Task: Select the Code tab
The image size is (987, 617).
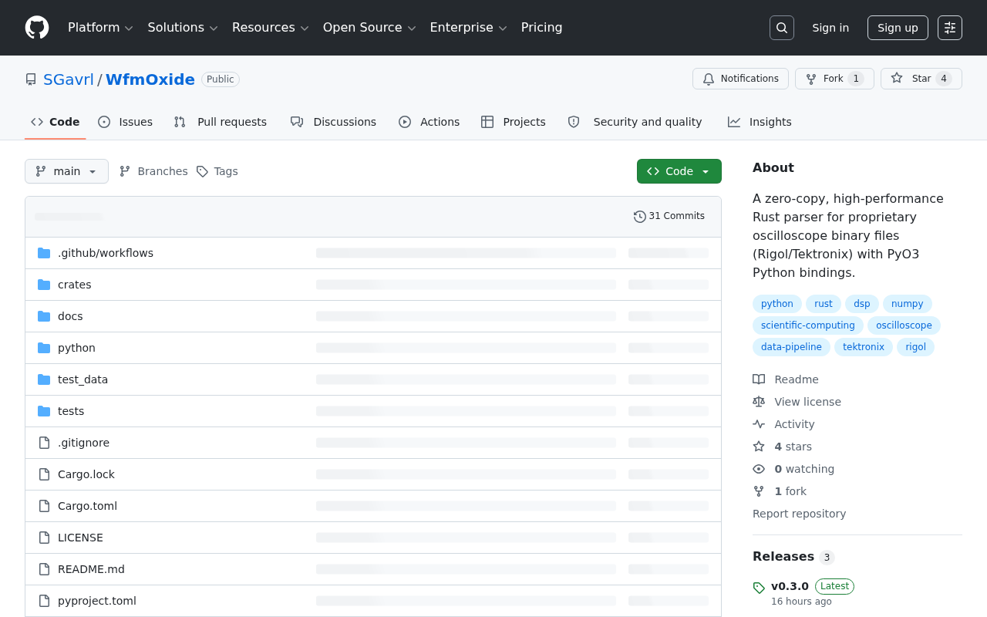Action: [56, 122]
